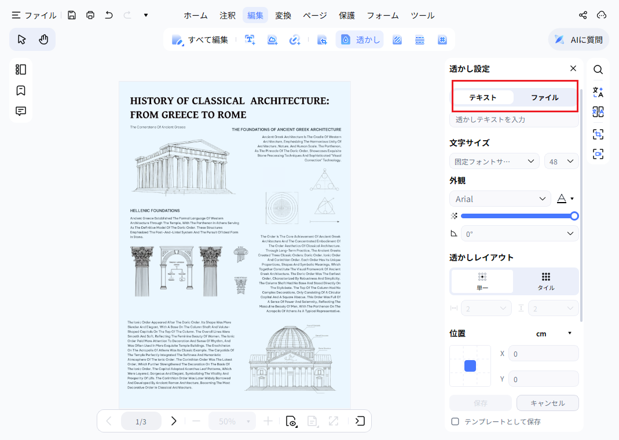
Task: Click the zoom in plus button
Action: (x=268, y=421)
